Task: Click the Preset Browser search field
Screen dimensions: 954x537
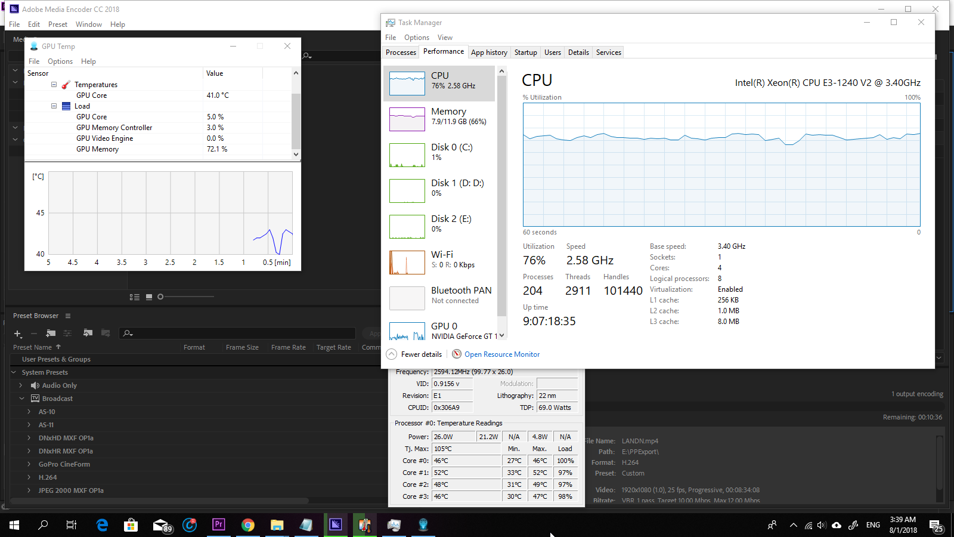Action: (237, 334)
